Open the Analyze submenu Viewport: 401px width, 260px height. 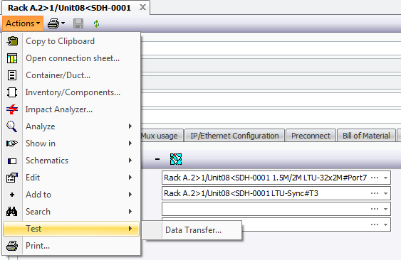[x=71, y=126]
